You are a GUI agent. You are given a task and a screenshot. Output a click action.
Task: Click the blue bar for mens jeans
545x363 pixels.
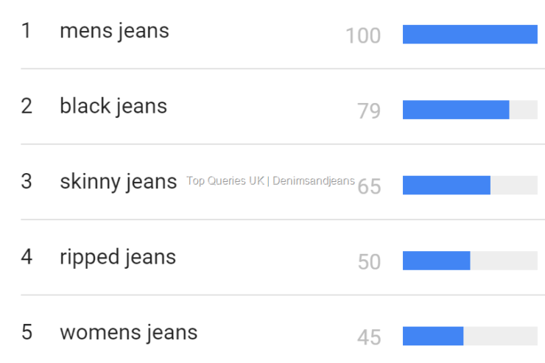470,35
